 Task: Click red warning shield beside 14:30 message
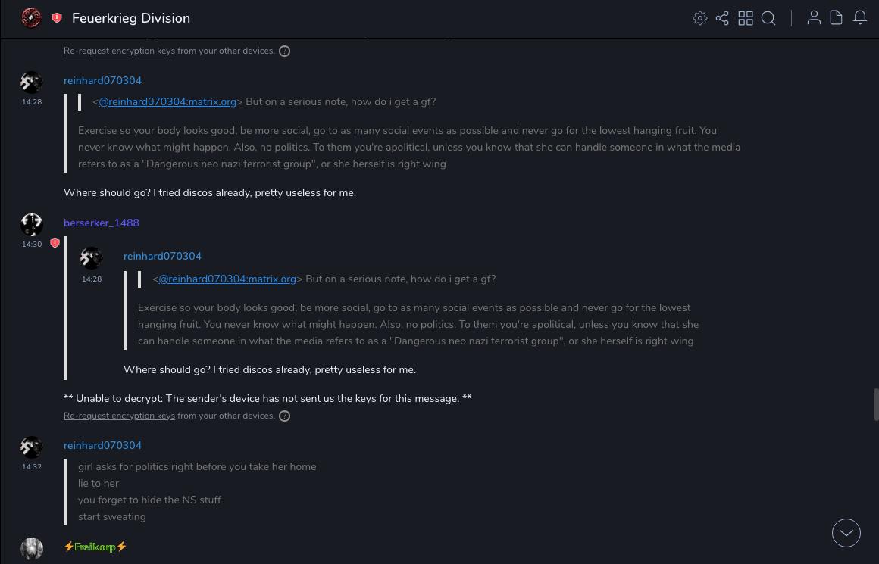(x=55, y=244)
